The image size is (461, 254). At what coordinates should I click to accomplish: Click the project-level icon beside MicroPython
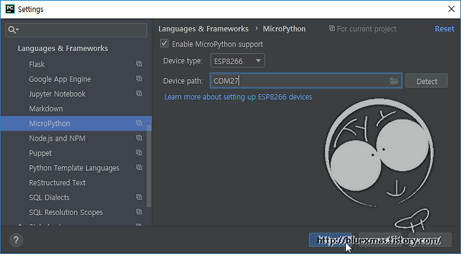click(139, 123)
